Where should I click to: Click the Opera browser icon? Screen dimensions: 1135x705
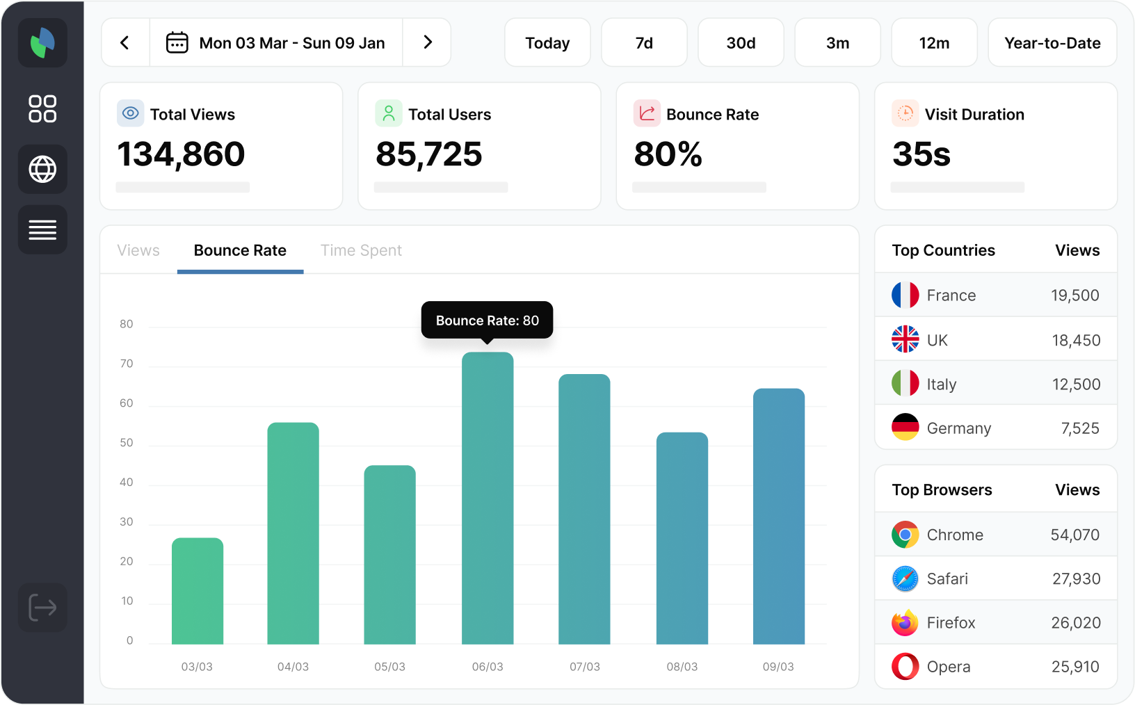click(905, 666)
